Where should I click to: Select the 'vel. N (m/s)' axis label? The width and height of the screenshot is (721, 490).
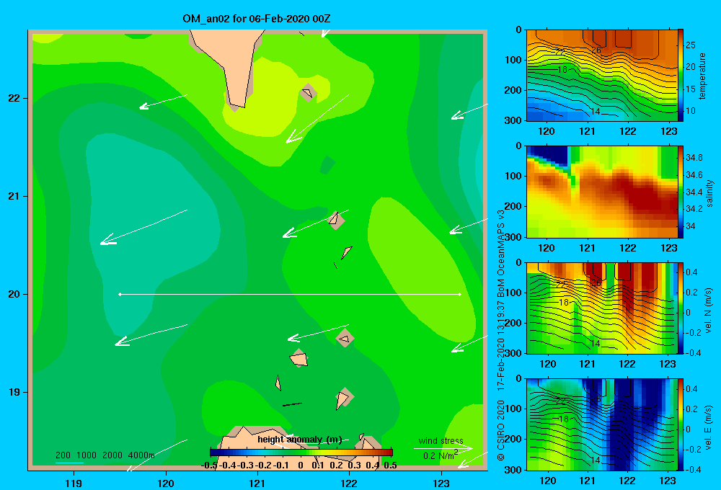pyautogui.click(x=708, y=311)
